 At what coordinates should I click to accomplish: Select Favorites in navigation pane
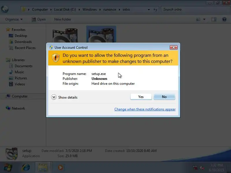click(18, 30)
